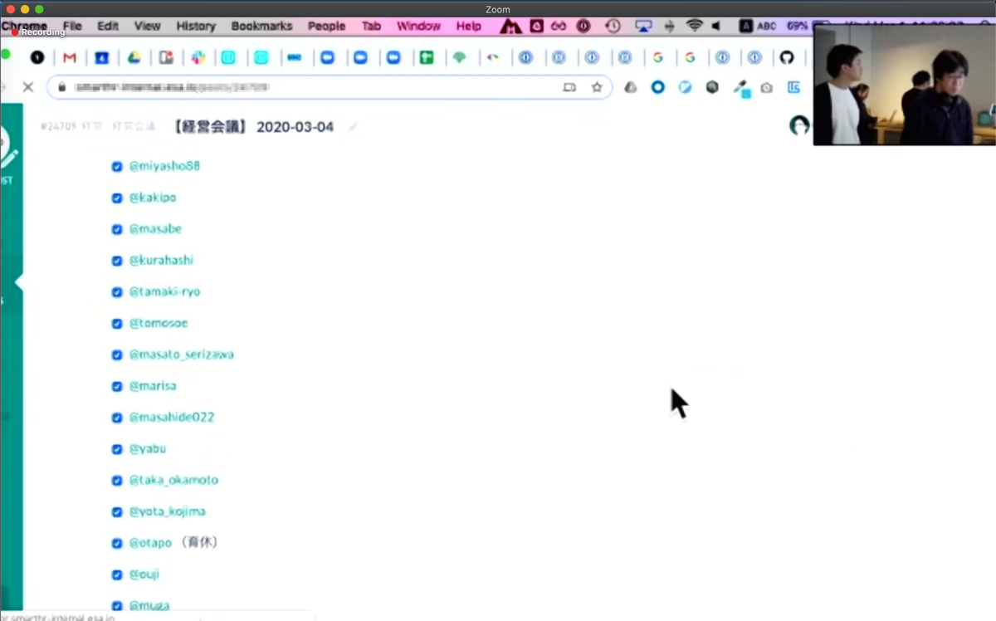Screen dimensions: 996x621
Task: Open the @taka_okamoto profile link
Action: (173, 480)
